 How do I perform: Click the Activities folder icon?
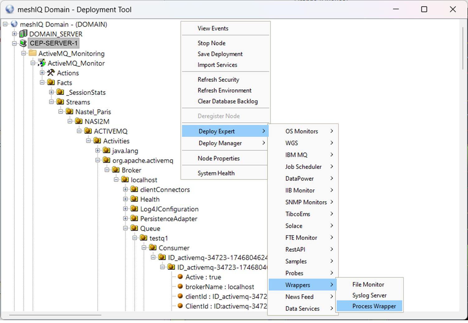[98, 140]
